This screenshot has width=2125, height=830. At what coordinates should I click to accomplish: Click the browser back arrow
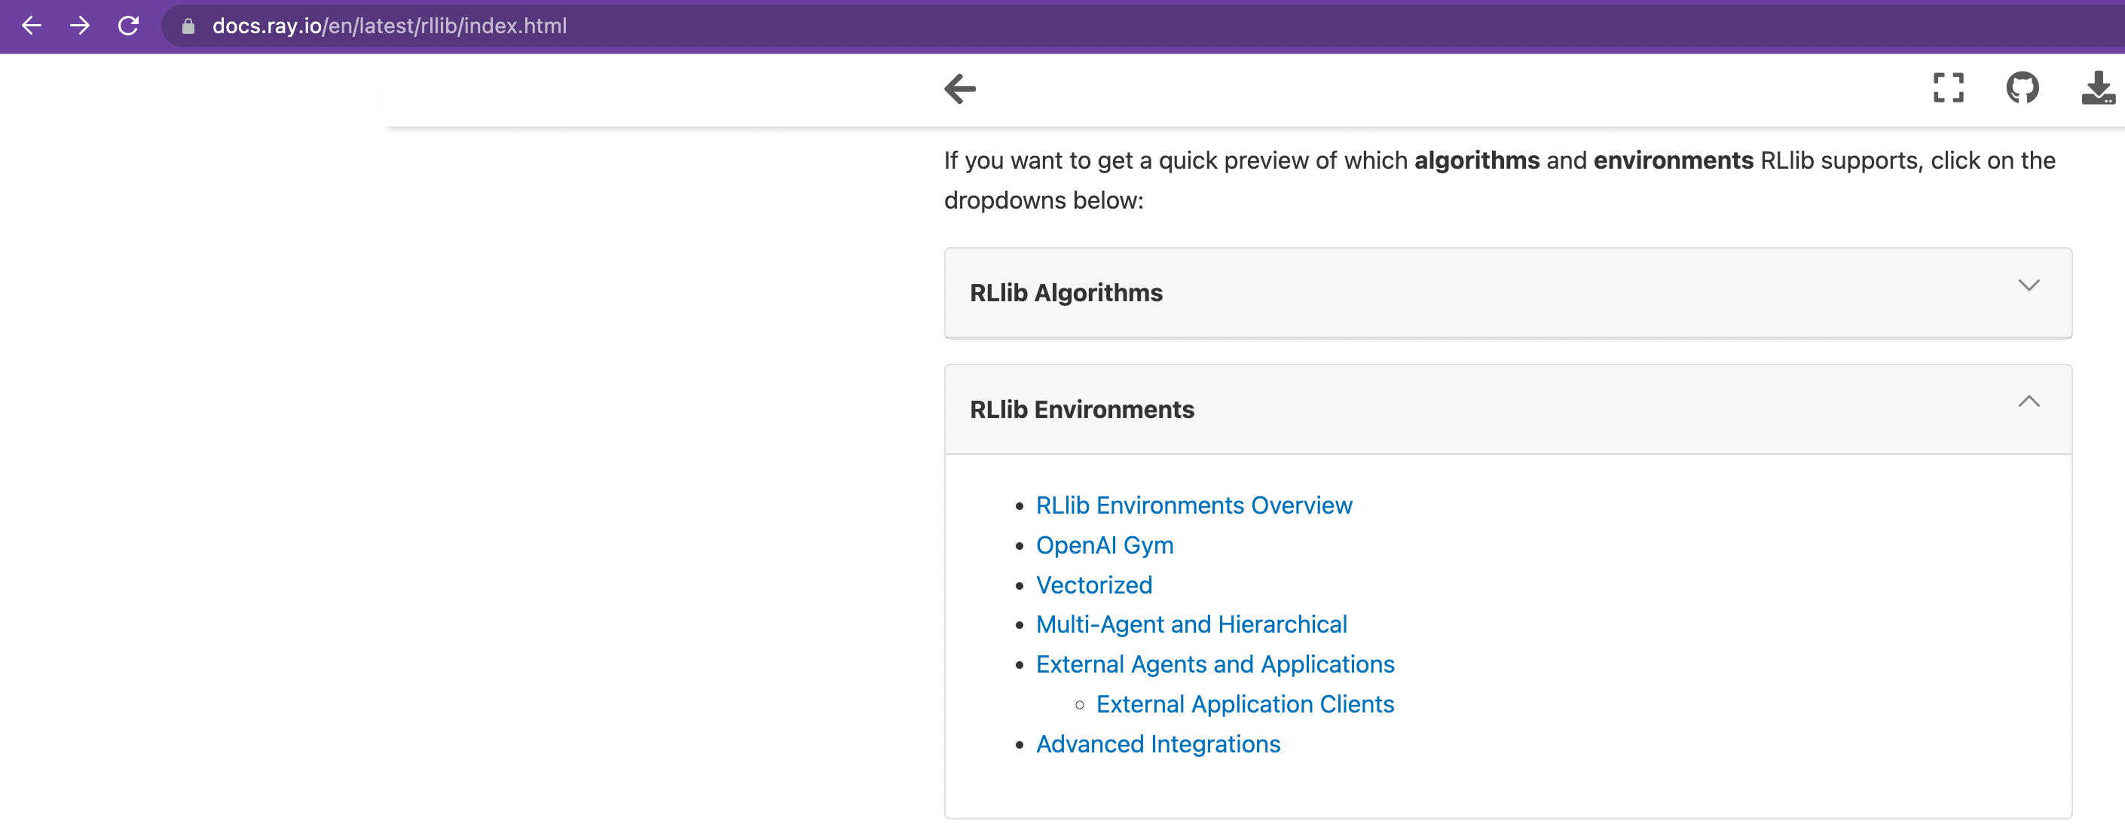coord(32,26)
